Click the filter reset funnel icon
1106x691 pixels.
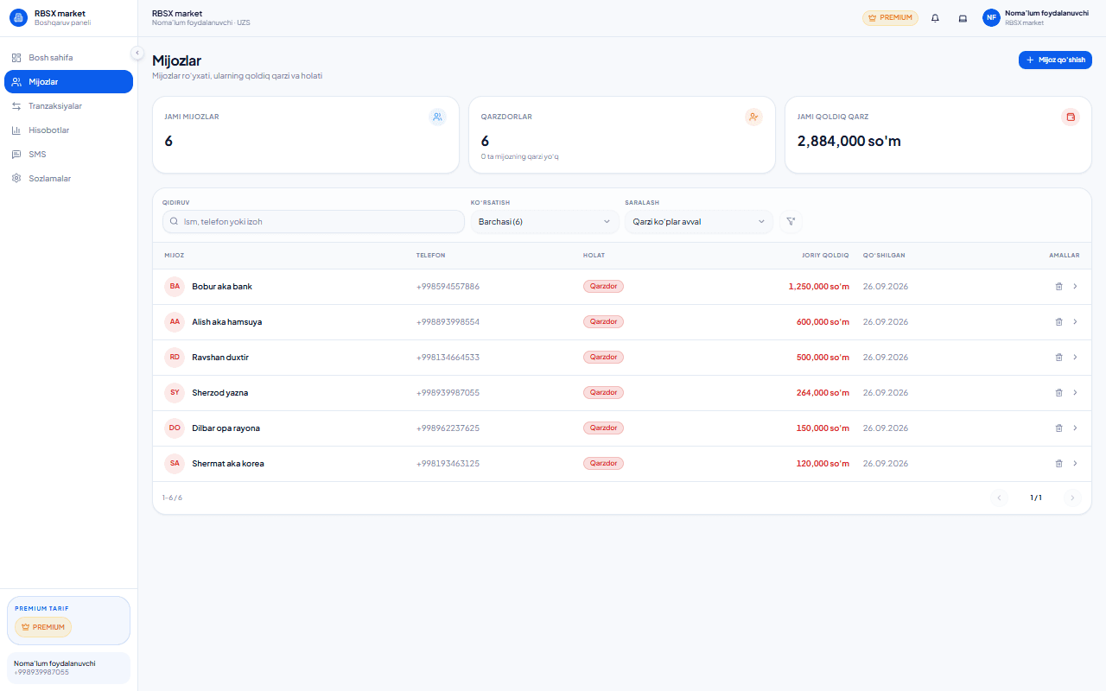click(791, 222)
